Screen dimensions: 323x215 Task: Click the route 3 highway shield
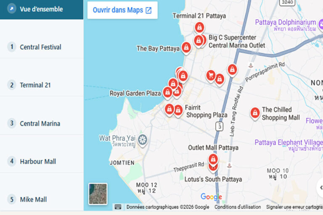tap(220, 126)
